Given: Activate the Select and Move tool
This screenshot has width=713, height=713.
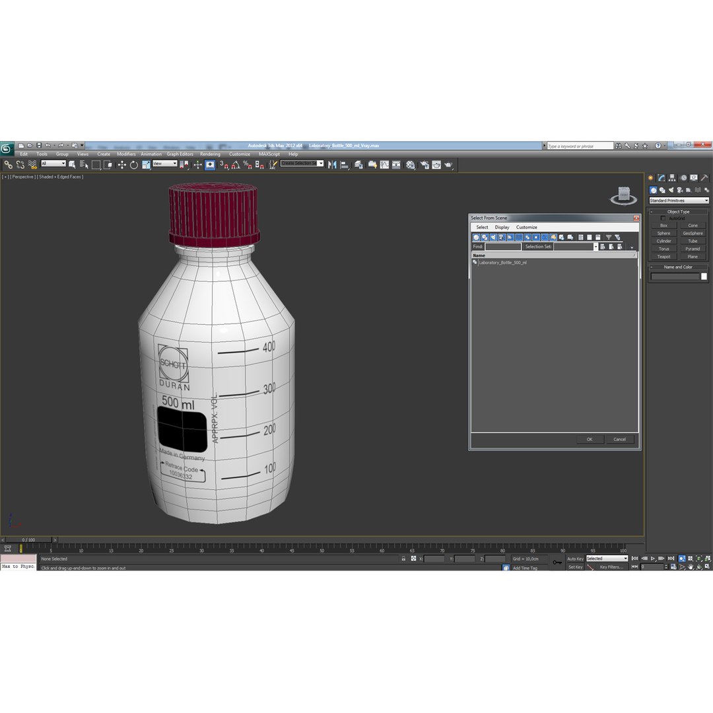Looking at the screenshot, I should click(x=122, y=164).
